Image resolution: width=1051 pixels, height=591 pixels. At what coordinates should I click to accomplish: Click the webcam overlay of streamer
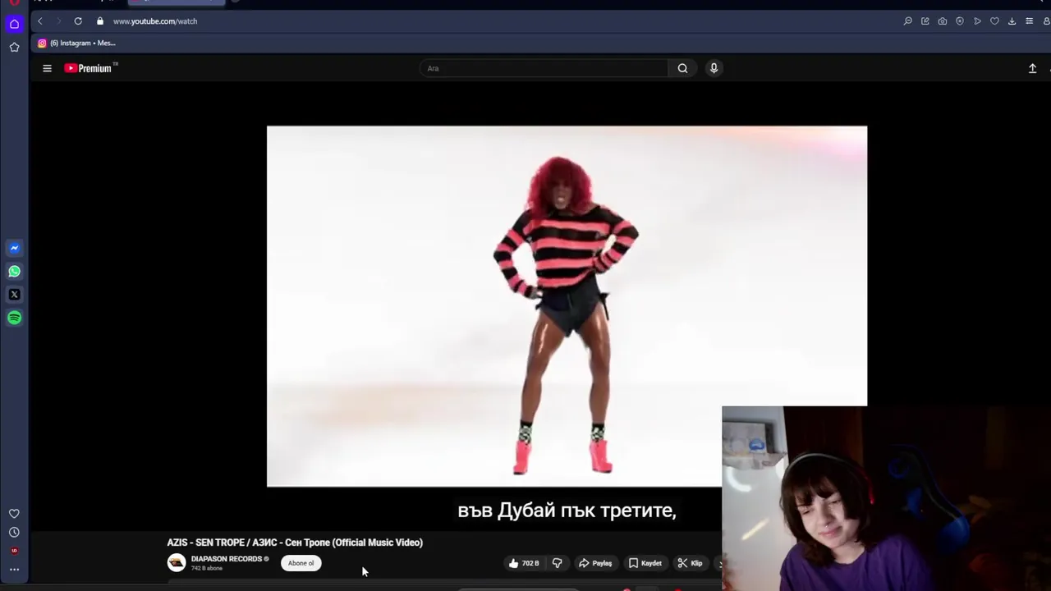tap(886, 498)
